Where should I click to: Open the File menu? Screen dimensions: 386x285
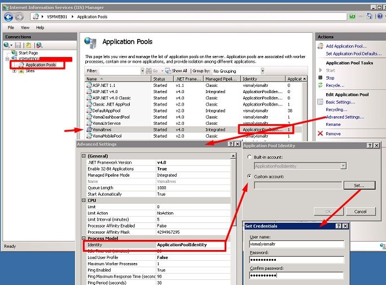pos(11,28)
